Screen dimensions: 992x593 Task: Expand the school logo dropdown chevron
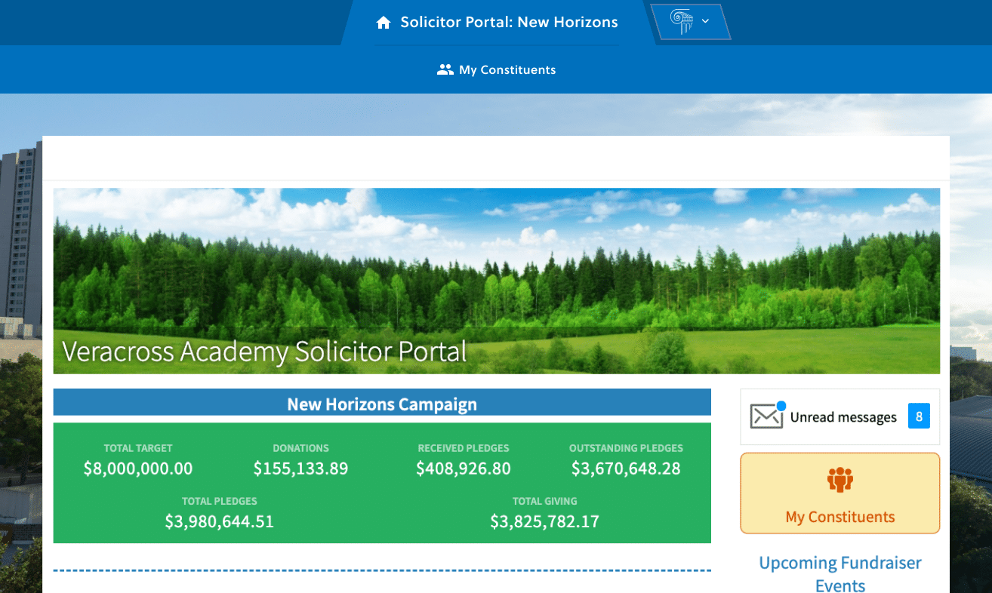click(705, 21)
